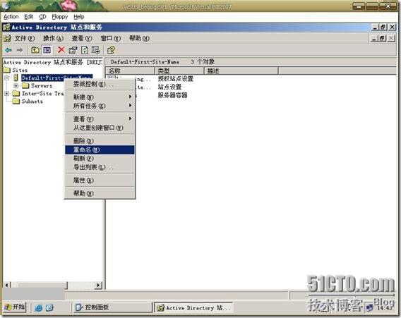401x318 pixels.
Task: Click tree pane scrollbar right arrow
Action: click(x=98, y=285)
